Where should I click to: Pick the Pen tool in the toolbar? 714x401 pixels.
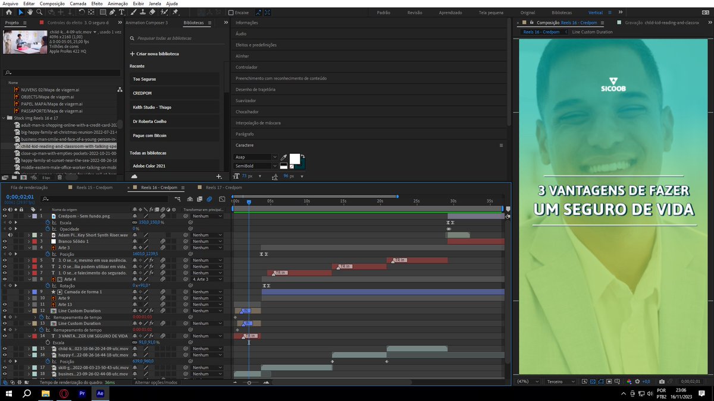click(x=112, y=12)
